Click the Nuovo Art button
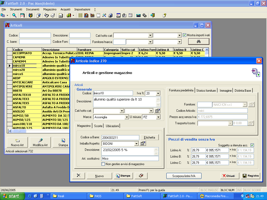267x200 pixels. 17,142
